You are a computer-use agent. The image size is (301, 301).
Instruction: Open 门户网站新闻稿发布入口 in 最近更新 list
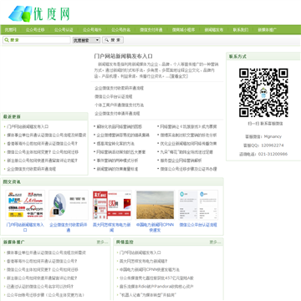(28, 126)
